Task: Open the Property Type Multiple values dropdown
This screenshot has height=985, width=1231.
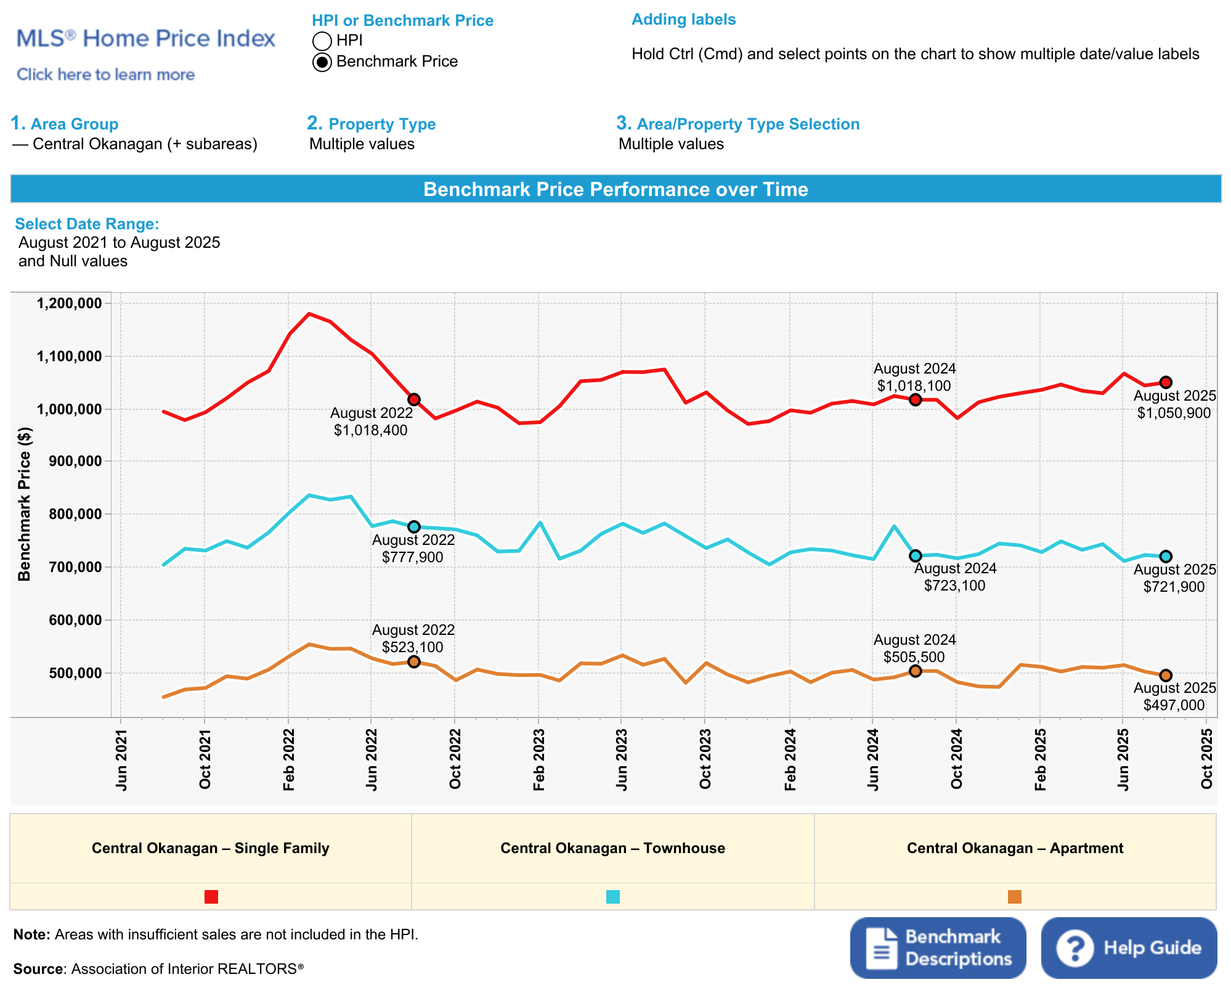Action: pyautogui.click(x=362, y=144)
